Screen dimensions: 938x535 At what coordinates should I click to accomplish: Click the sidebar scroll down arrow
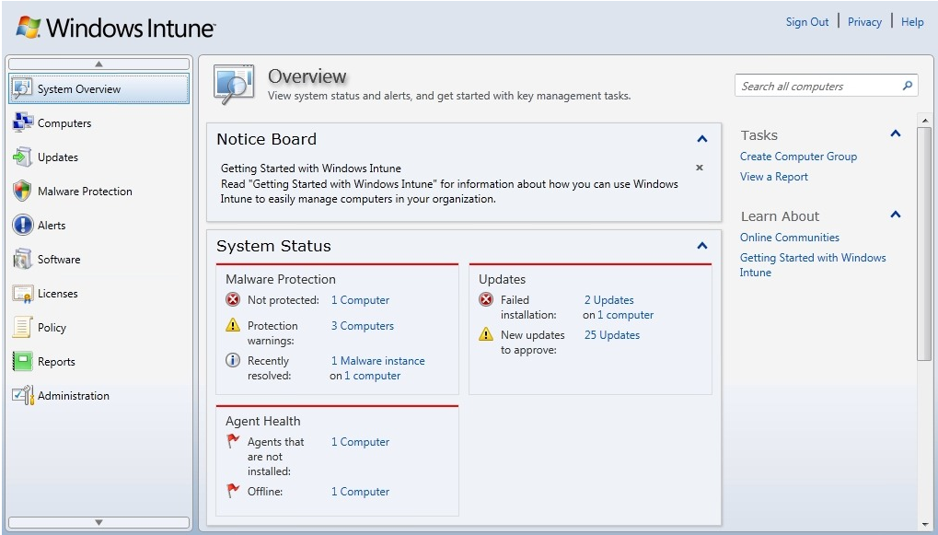pyautogui.click(x=98, y=522)
